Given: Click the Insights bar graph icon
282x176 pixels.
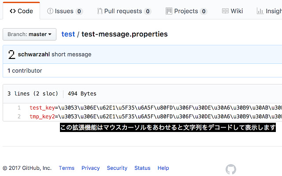Looking at the screenshot, I should (260, 11).
